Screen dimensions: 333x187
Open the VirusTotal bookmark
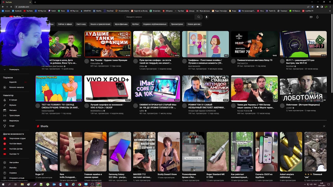click(108, 11)
